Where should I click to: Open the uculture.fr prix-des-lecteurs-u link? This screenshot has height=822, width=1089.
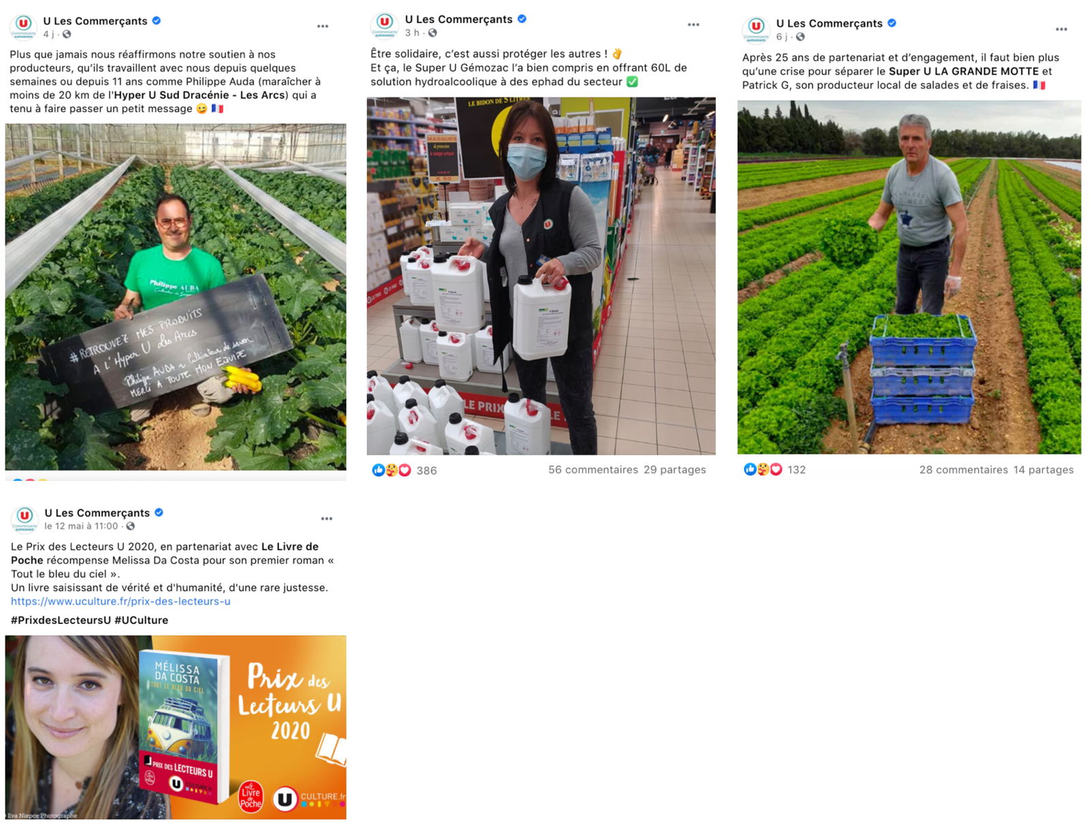(x=120, y=602)
